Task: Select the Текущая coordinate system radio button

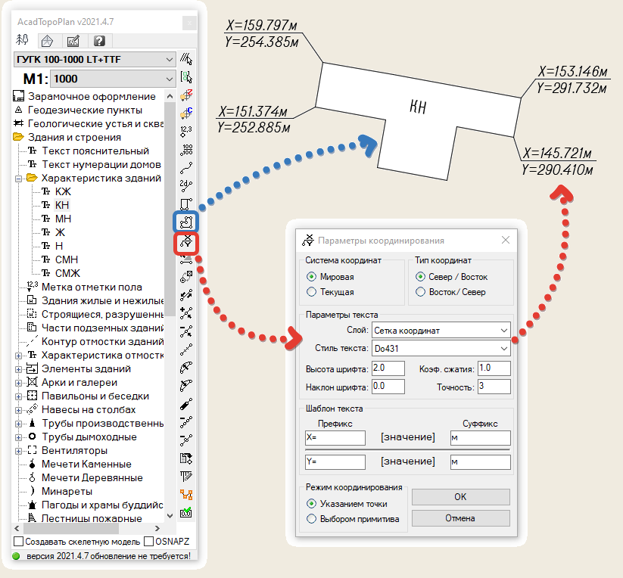Action: tap(310, 292)
